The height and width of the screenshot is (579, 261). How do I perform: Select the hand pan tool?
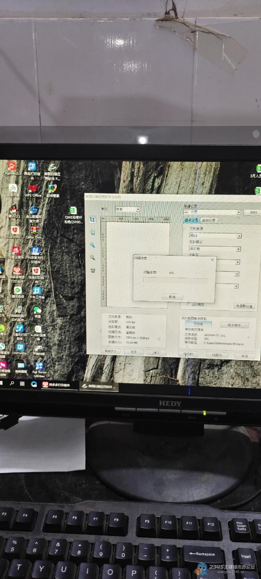click(x=93, y=232)
